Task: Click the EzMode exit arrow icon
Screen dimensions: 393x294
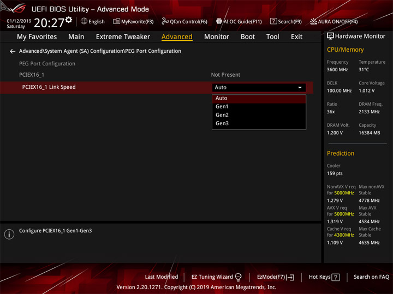Action: point(291,277)
